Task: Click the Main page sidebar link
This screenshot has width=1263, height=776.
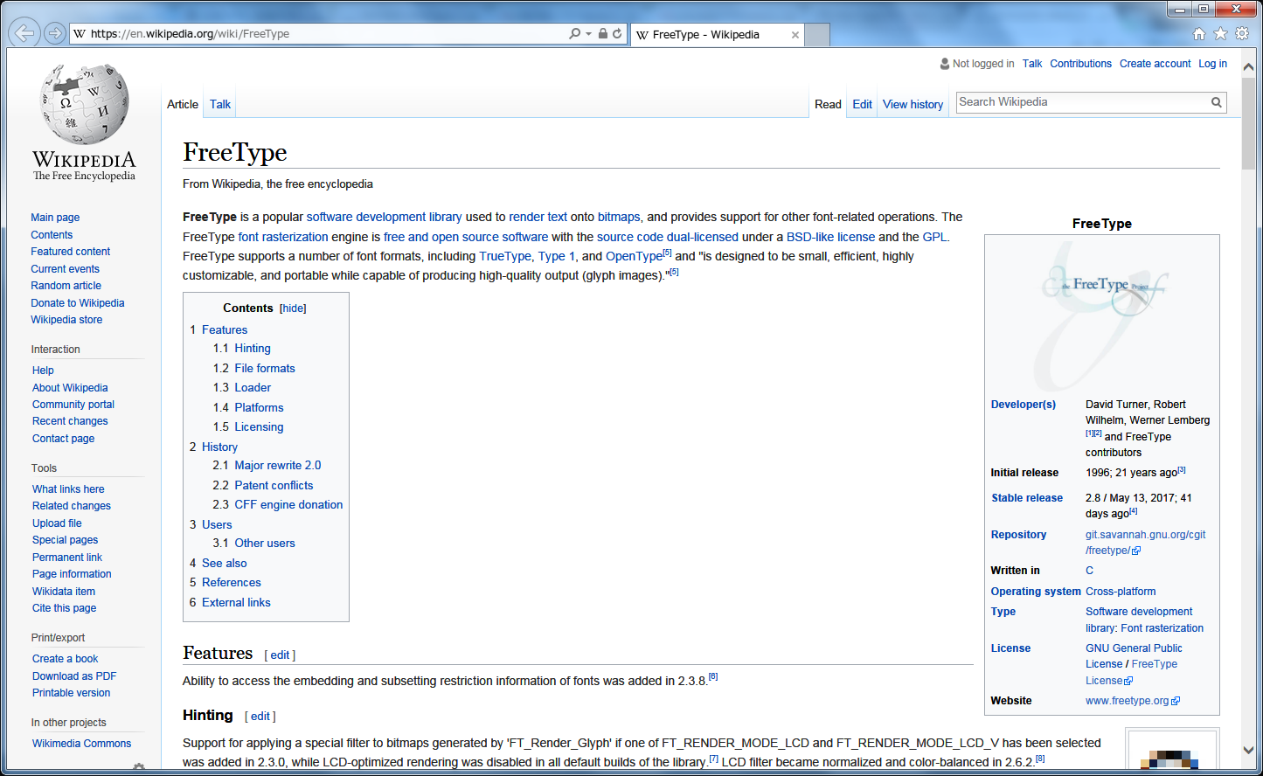Action: pos(55,218)
